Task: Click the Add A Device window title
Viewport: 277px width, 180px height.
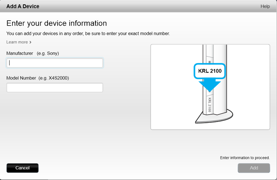Action: 23,6
